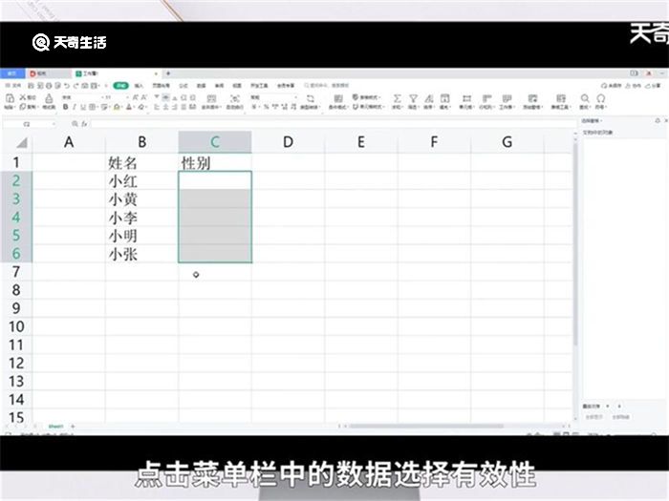Open the 数据 (Data) menu tab
The height and width of the screenshot is (501, 669).
coord(202,85)
